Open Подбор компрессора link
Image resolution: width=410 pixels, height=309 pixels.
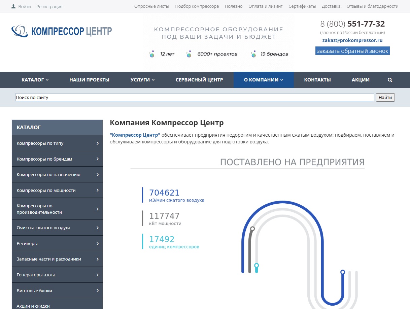pos(197,6)
